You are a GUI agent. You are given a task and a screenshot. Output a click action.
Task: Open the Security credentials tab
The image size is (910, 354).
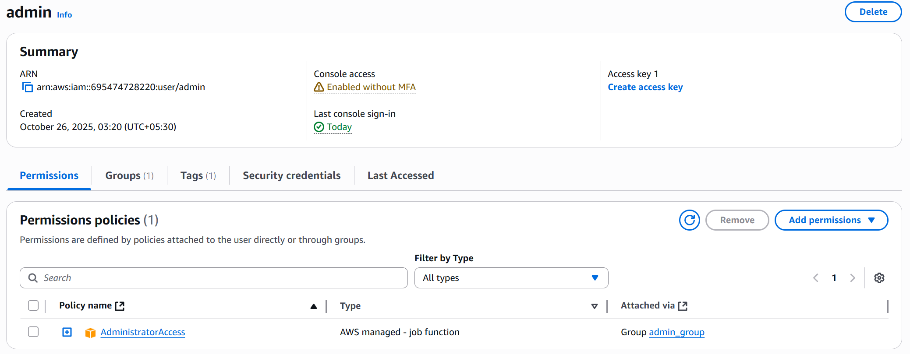[291, 175]
